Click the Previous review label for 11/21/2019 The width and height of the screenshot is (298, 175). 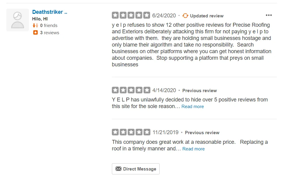[202, 133]
